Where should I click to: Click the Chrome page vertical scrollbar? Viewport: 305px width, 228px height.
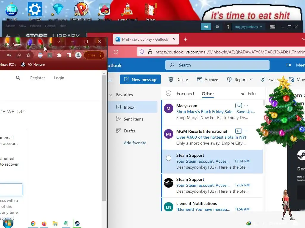click(104, 138)
